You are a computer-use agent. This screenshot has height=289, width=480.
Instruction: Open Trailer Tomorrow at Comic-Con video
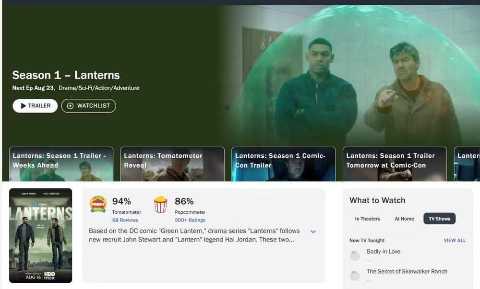click(395, 164)
